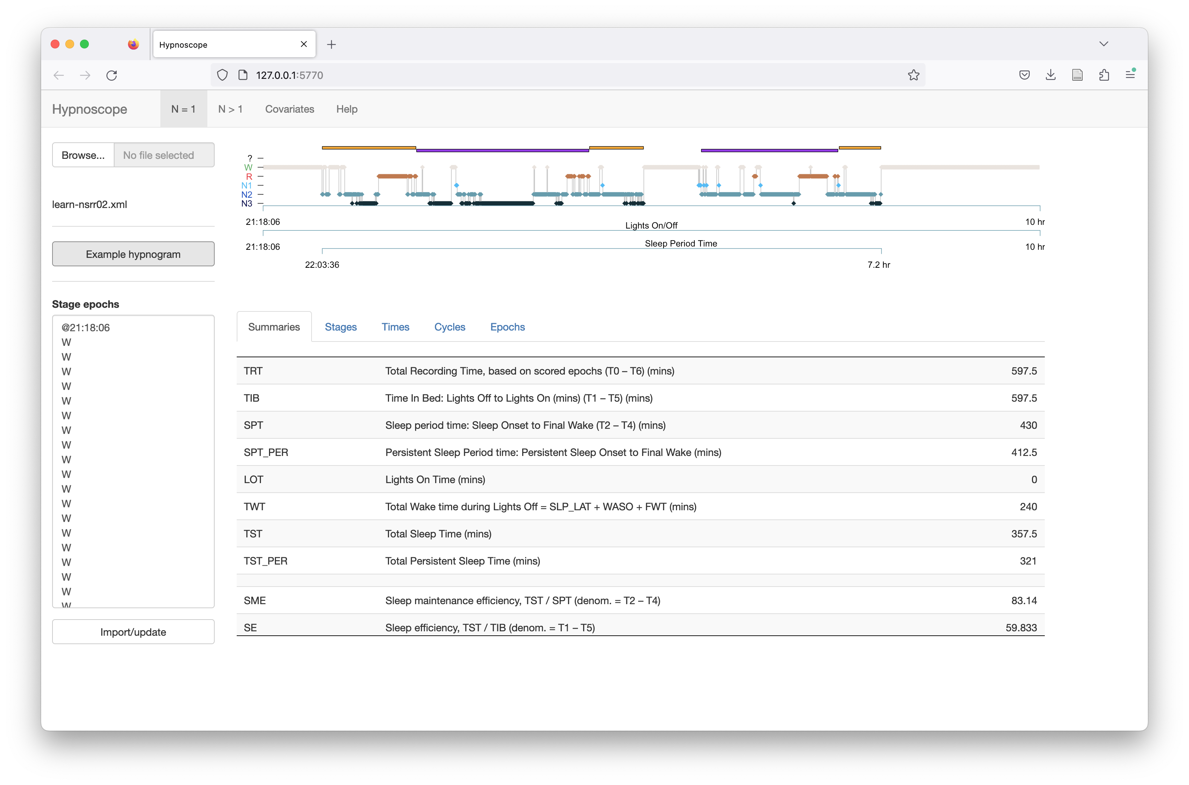The image size is (1189, 785).
Task: Close the Hypnoscope browser tab
Action: (303, 44)
